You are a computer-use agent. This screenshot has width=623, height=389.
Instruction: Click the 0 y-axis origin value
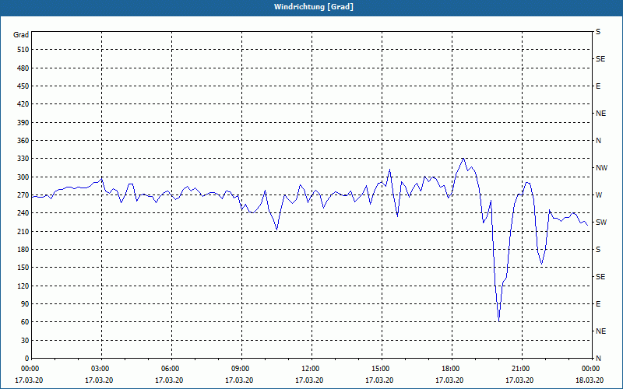tap(26, 359)
